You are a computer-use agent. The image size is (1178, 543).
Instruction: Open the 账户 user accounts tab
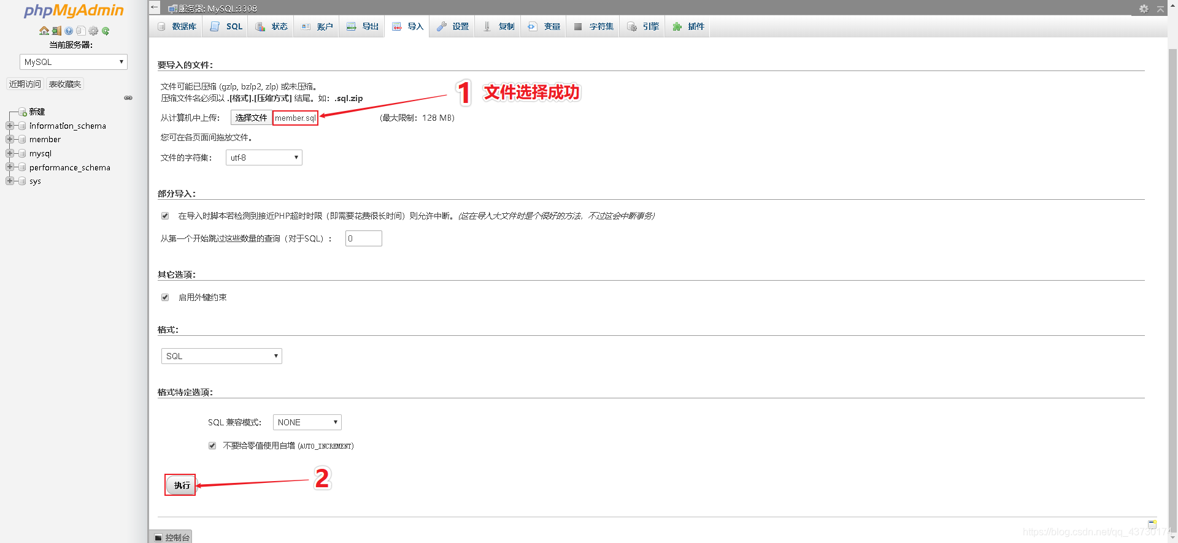[317, 26]
